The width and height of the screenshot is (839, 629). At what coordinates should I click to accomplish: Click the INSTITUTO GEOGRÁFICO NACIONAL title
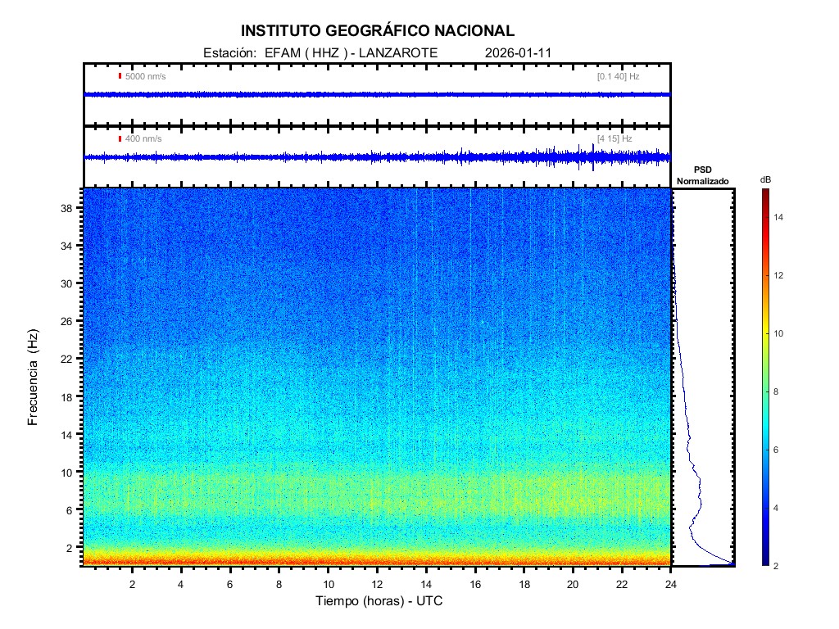[378, 31]
